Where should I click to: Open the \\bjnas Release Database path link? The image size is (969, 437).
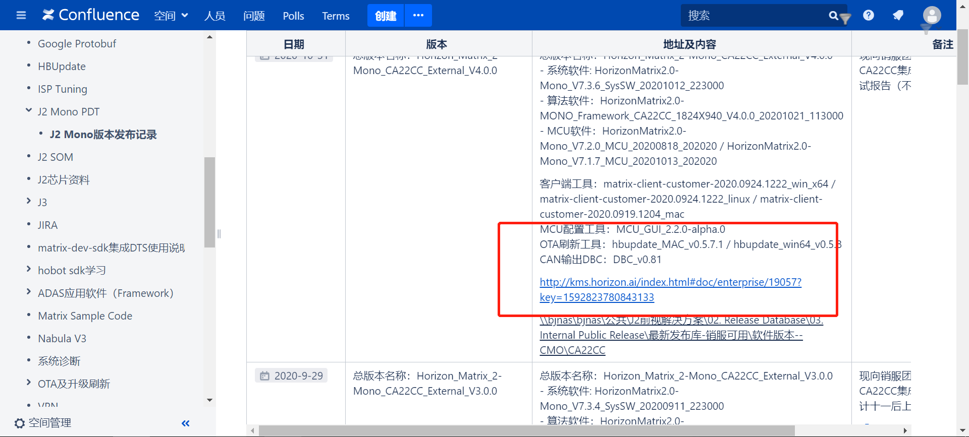tap(681, 335)
